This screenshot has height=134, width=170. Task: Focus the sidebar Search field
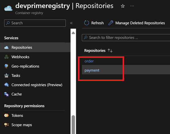[x=35, y=23]
